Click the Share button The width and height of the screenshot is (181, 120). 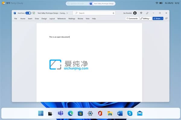pyautogui.click(x=157, y=18)
